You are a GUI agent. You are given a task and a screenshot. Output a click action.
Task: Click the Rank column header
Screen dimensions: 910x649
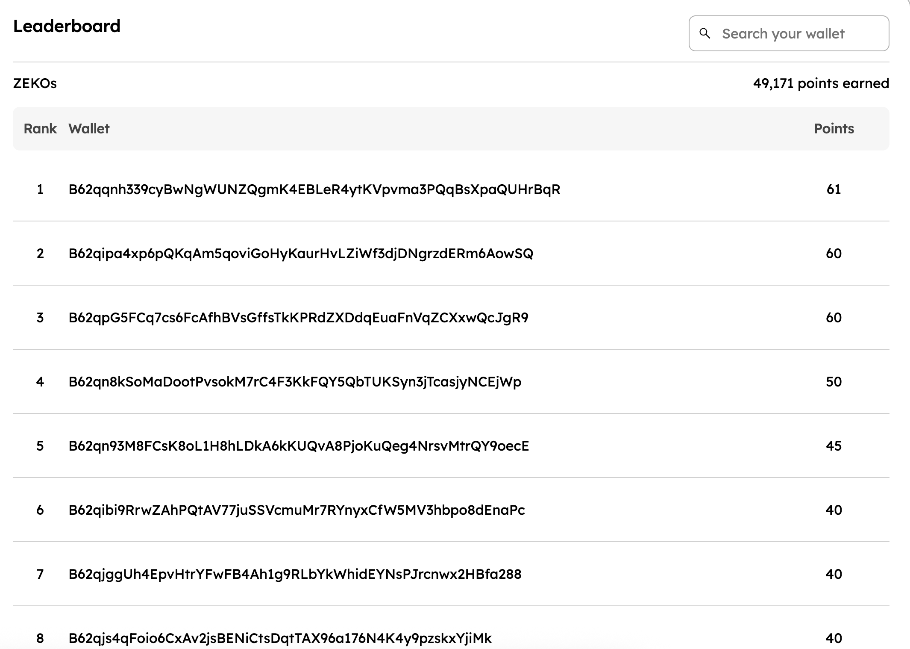click(x=40, y=129)
